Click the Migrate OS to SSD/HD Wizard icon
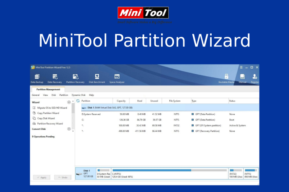289x192 pixels. coord(34,108)
